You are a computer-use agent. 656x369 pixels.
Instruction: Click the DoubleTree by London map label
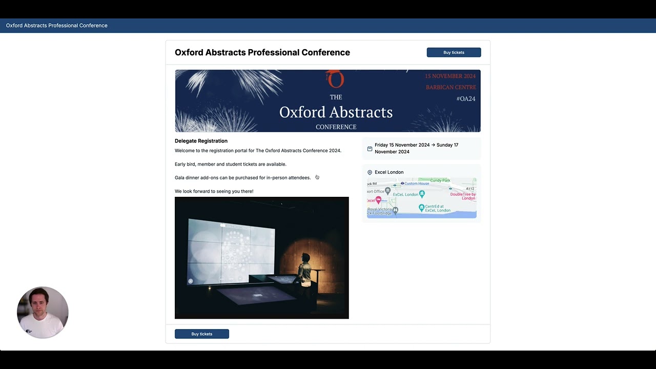pos(463,196)
